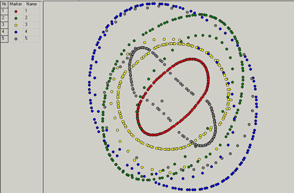Select row number 1 in Nr column
The width and height of the screenshot is (294, 193).
click(x=4, y=11)
